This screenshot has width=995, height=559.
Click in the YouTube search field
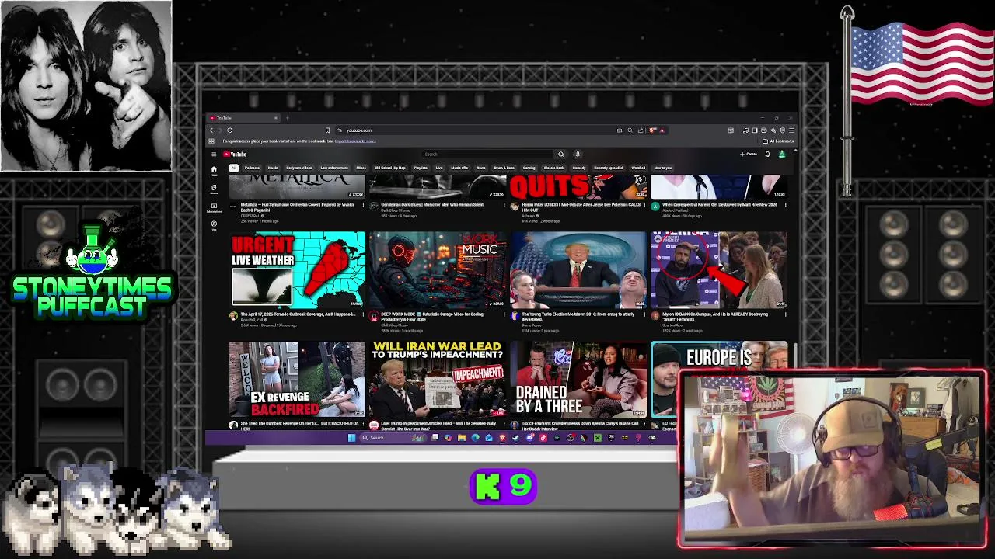(x=488, y=154)
